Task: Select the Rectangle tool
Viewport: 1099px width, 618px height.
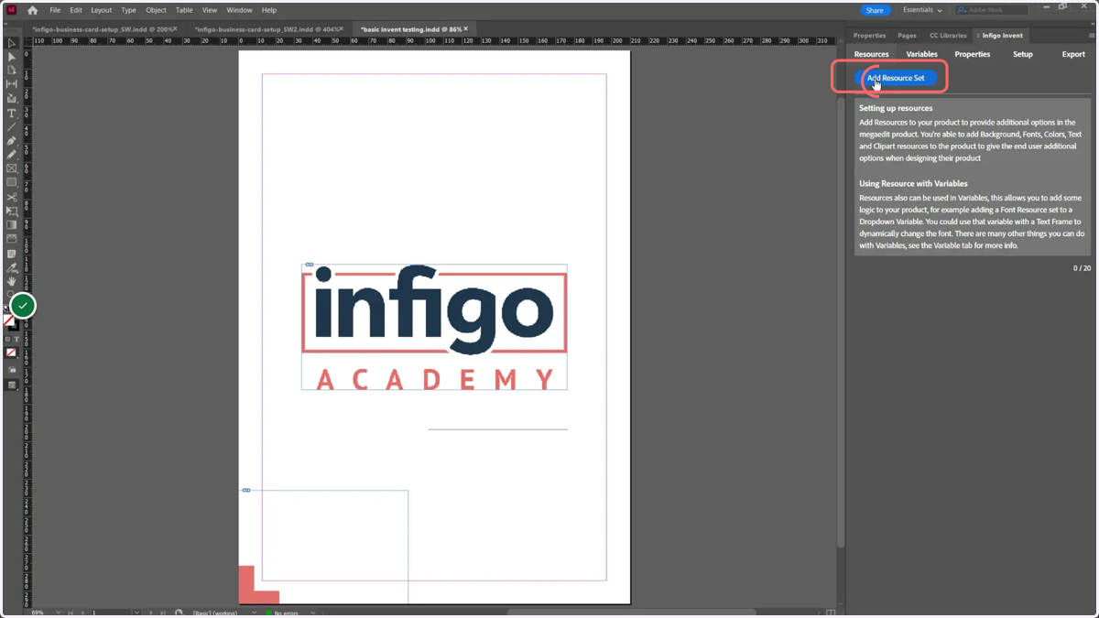Action: tap(12, 182)
